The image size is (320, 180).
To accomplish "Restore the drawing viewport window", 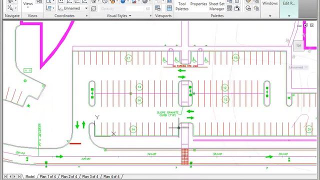I will [305, 25].
